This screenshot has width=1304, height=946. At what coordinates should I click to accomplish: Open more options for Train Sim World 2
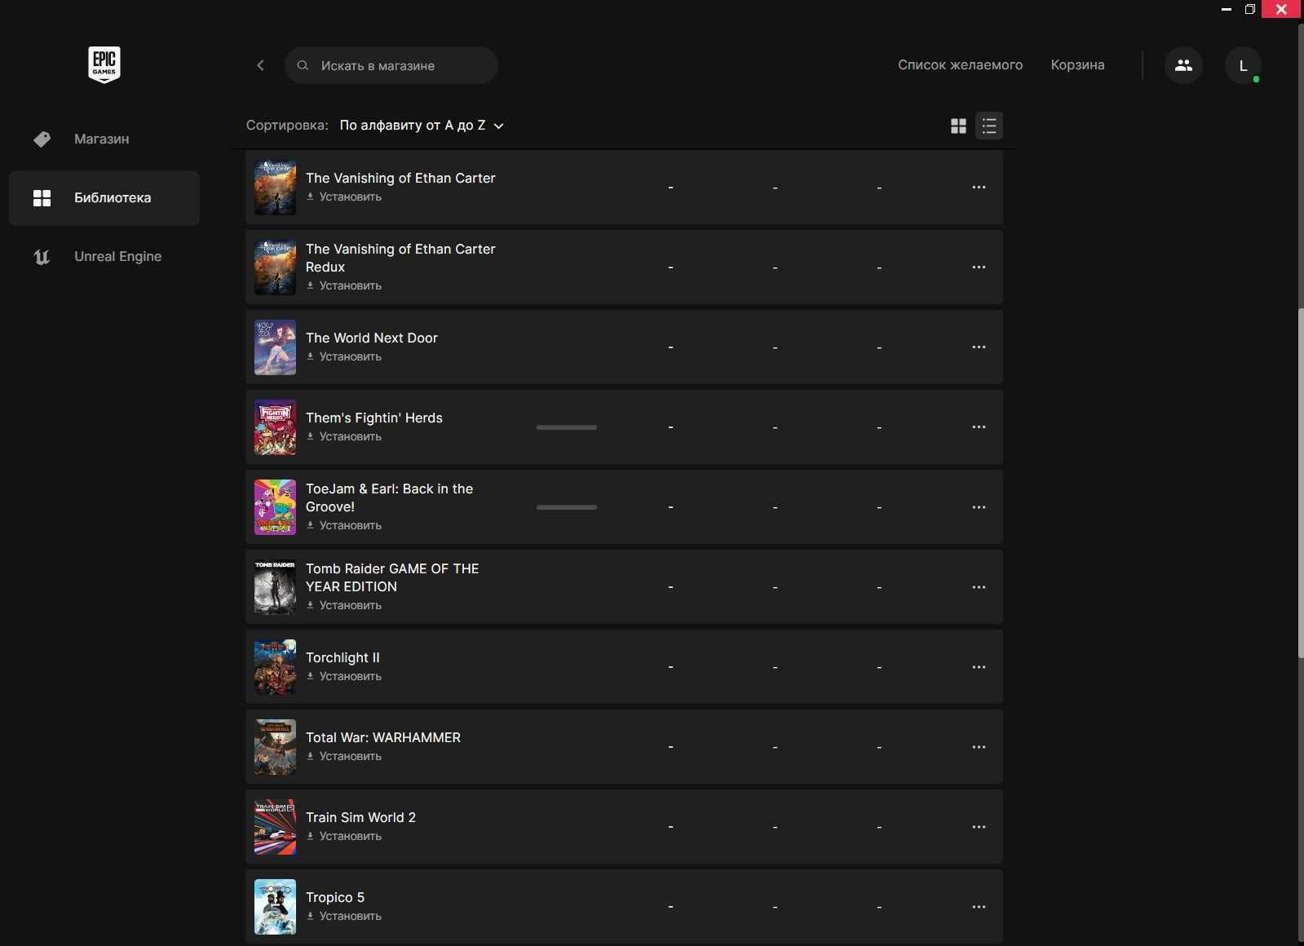pos(979,827)
